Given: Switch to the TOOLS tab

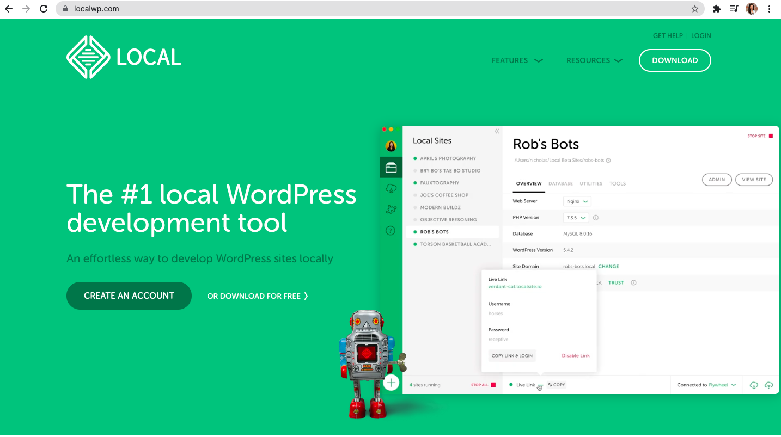Looking at the screenshot, I should pyautogui.click(x=618, y=184).
